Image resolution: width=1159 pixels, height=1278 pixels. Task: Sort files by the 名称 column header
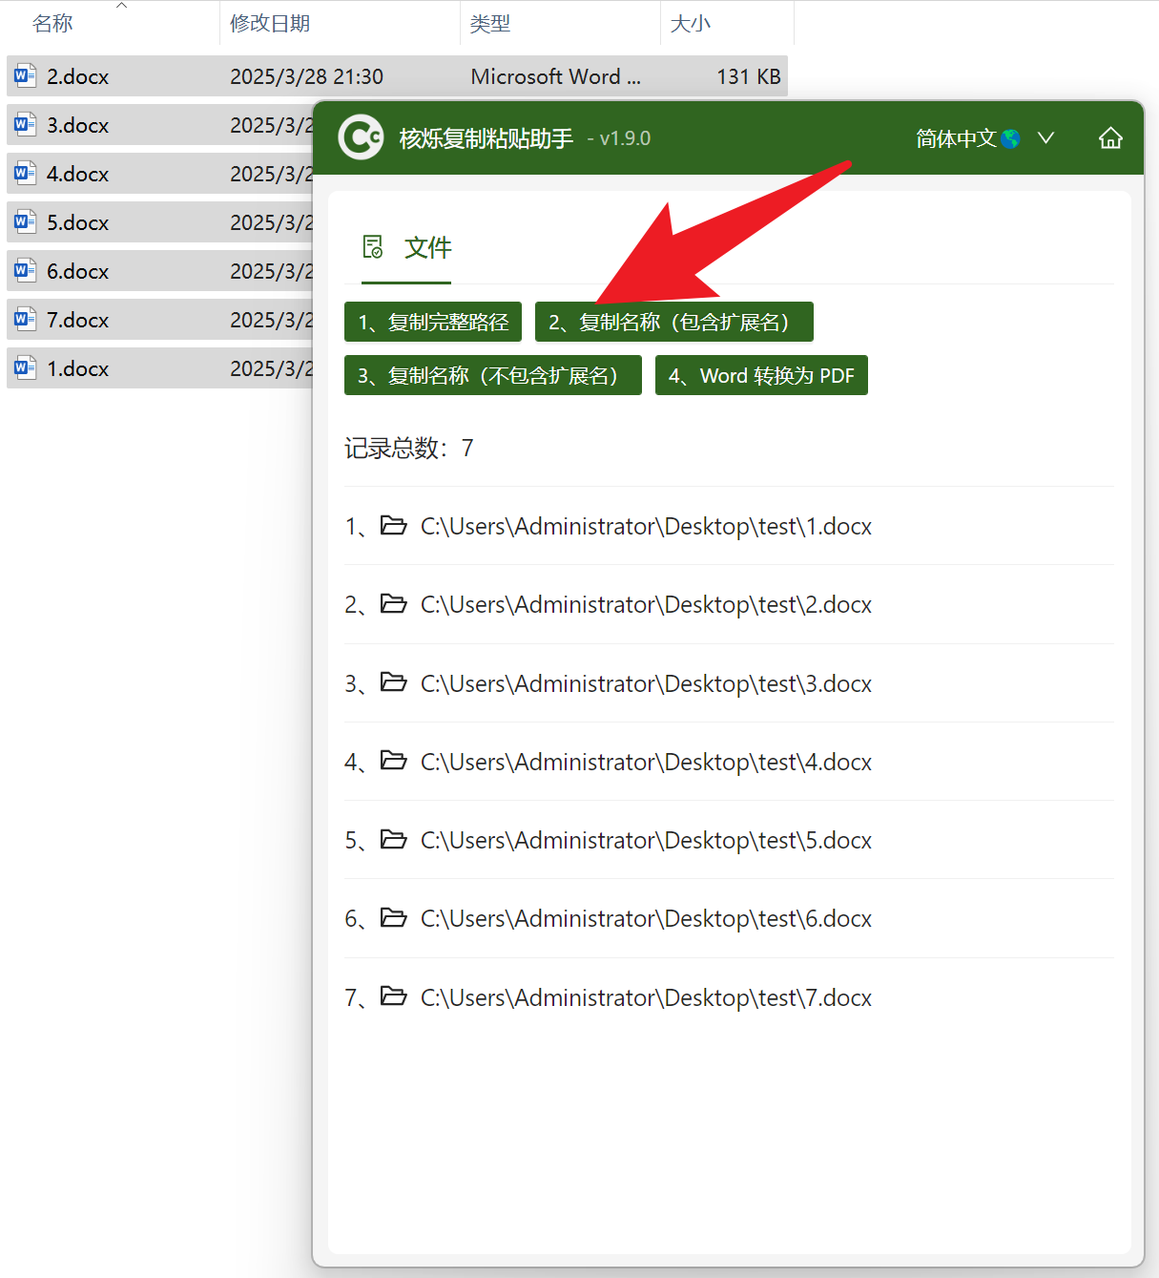click(x=53, y=24)
